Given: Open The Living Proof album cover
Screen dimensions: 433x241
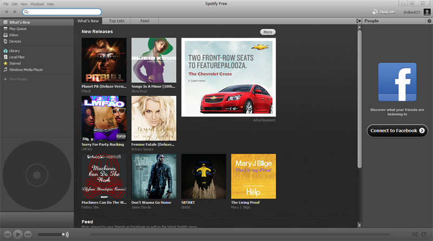Looking at the screenshot, I should coord(253,177).
